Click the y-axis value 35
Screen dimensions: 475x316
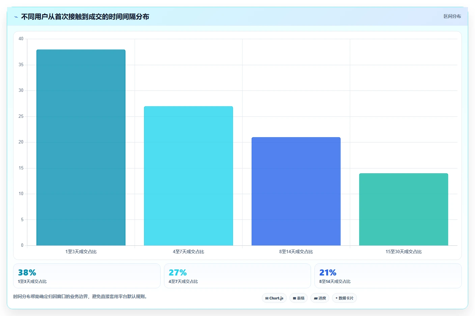[21, 64]
